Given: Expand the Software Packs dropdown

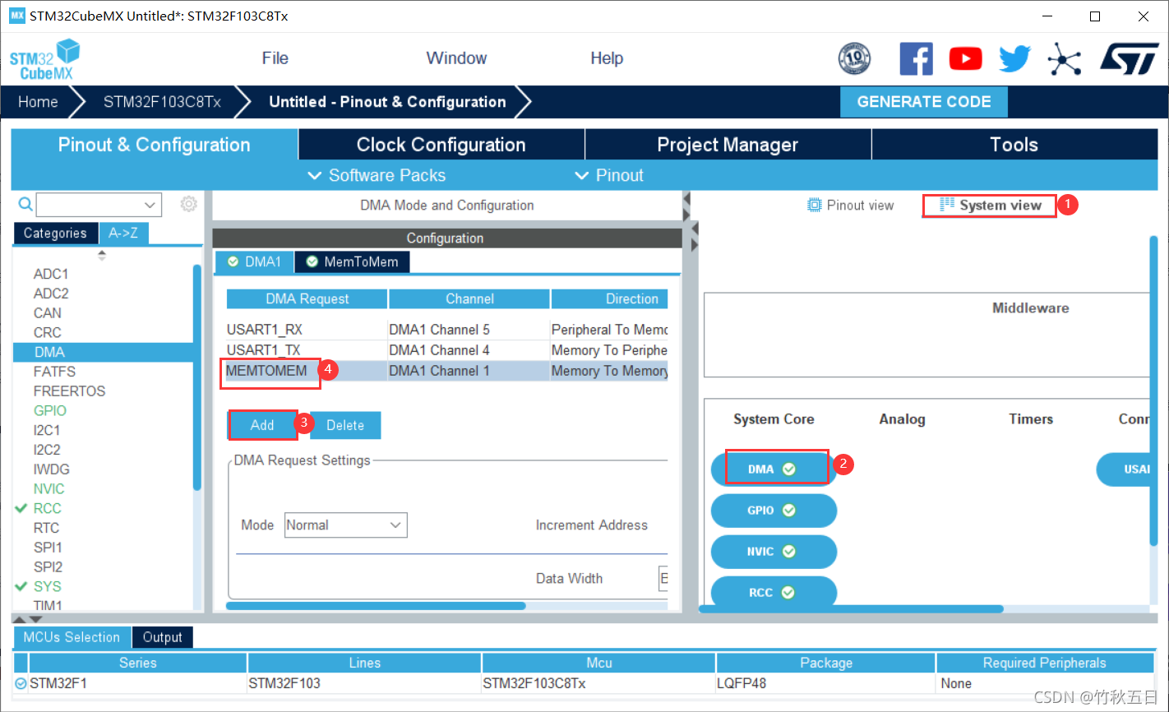Looking at the screenshot, I should 377,175.
